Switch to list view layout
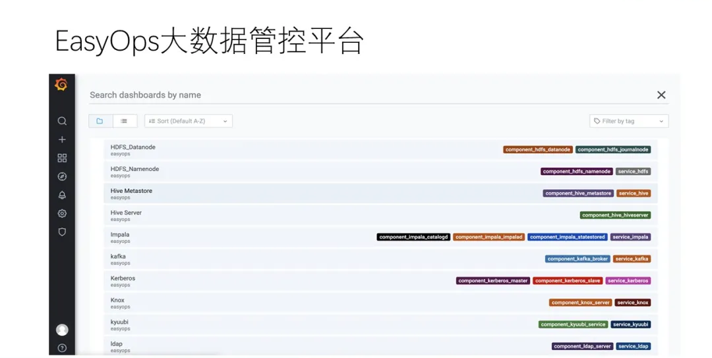712x358 pixels. click(x=125, y=121)
